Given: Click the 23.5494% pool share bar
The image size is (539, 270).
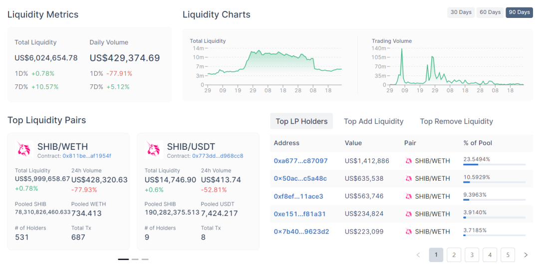Looking at the screenshot, I should pos(494,165).
